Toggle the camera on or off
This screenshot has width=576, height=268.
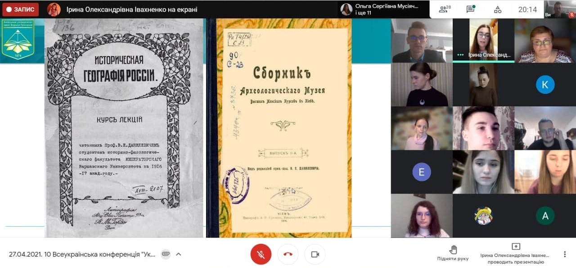315,254
